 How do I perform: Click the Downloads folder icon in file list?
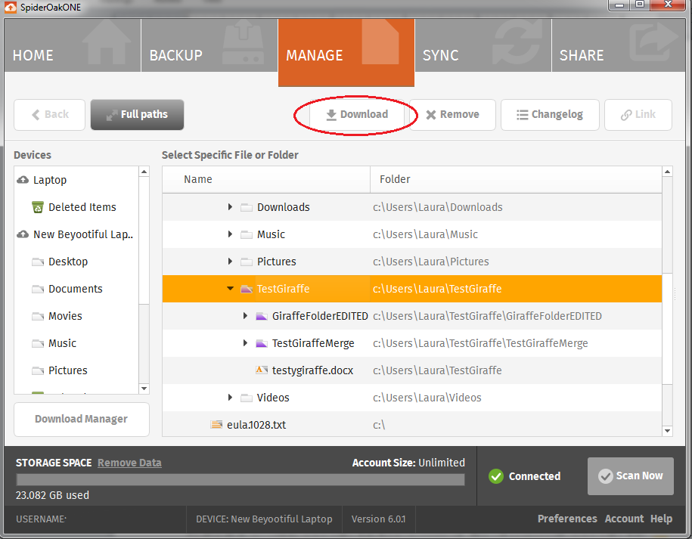[x=247, y=207]
